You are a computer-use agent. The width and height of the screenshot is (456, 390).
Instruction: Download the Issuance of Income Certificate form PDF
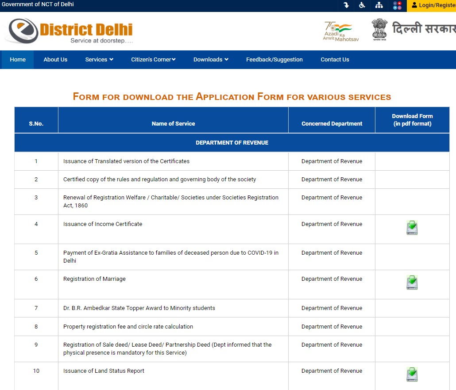pyautogui.click(x=412, y=227)
